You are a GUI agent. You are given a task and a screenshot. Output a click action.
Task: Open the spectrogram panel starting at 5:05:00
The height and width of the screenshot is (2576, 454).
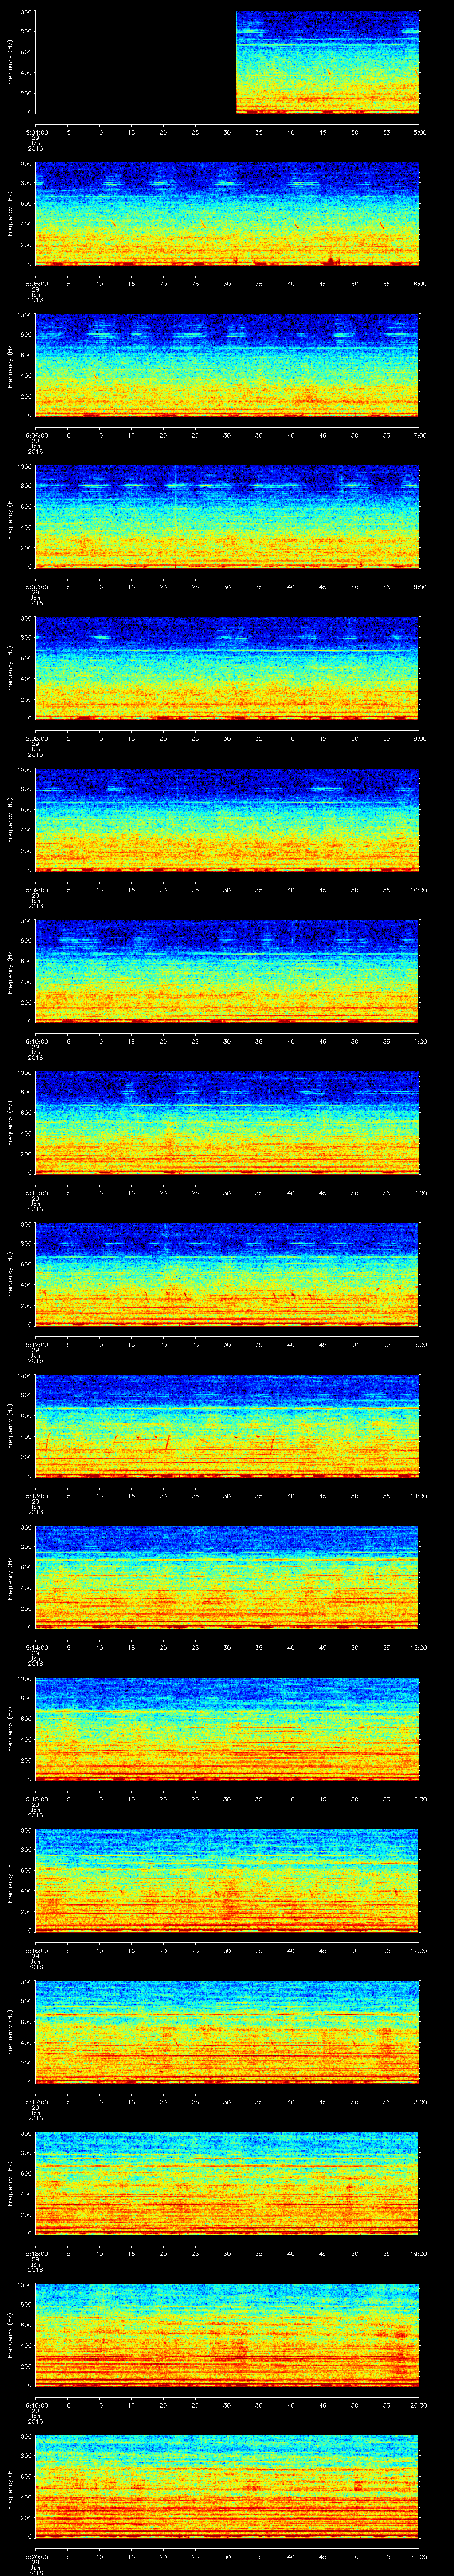pyautogui.click(x=227, y=213)
